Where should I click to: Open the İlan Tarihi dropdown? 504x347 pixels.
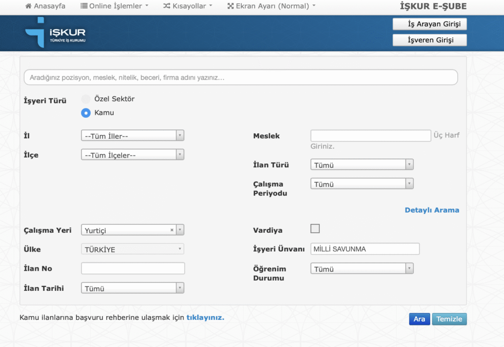132,288
